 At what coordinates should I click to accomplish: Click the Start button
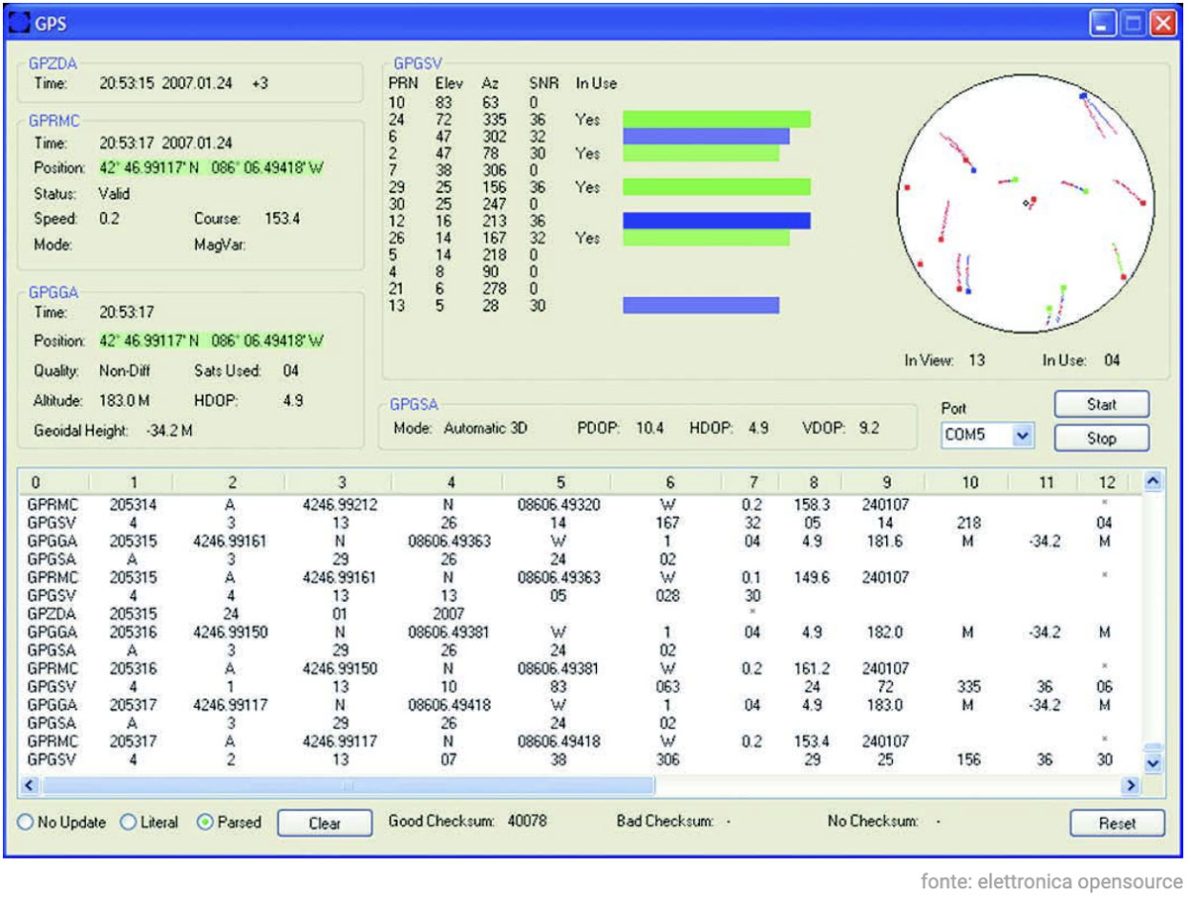tap(1102, 404)
